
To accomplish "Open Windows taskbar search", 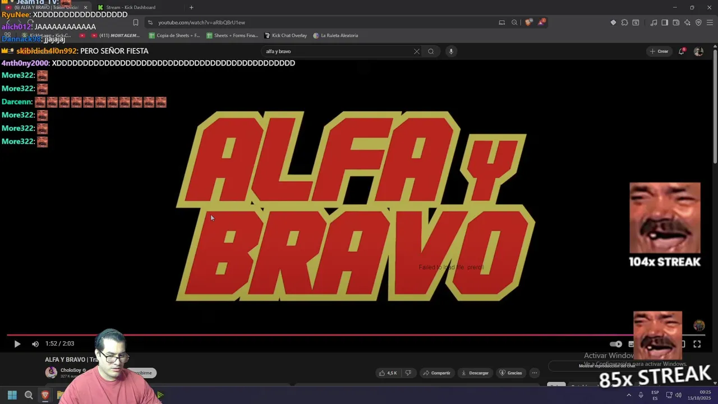I will coord(29,395).
